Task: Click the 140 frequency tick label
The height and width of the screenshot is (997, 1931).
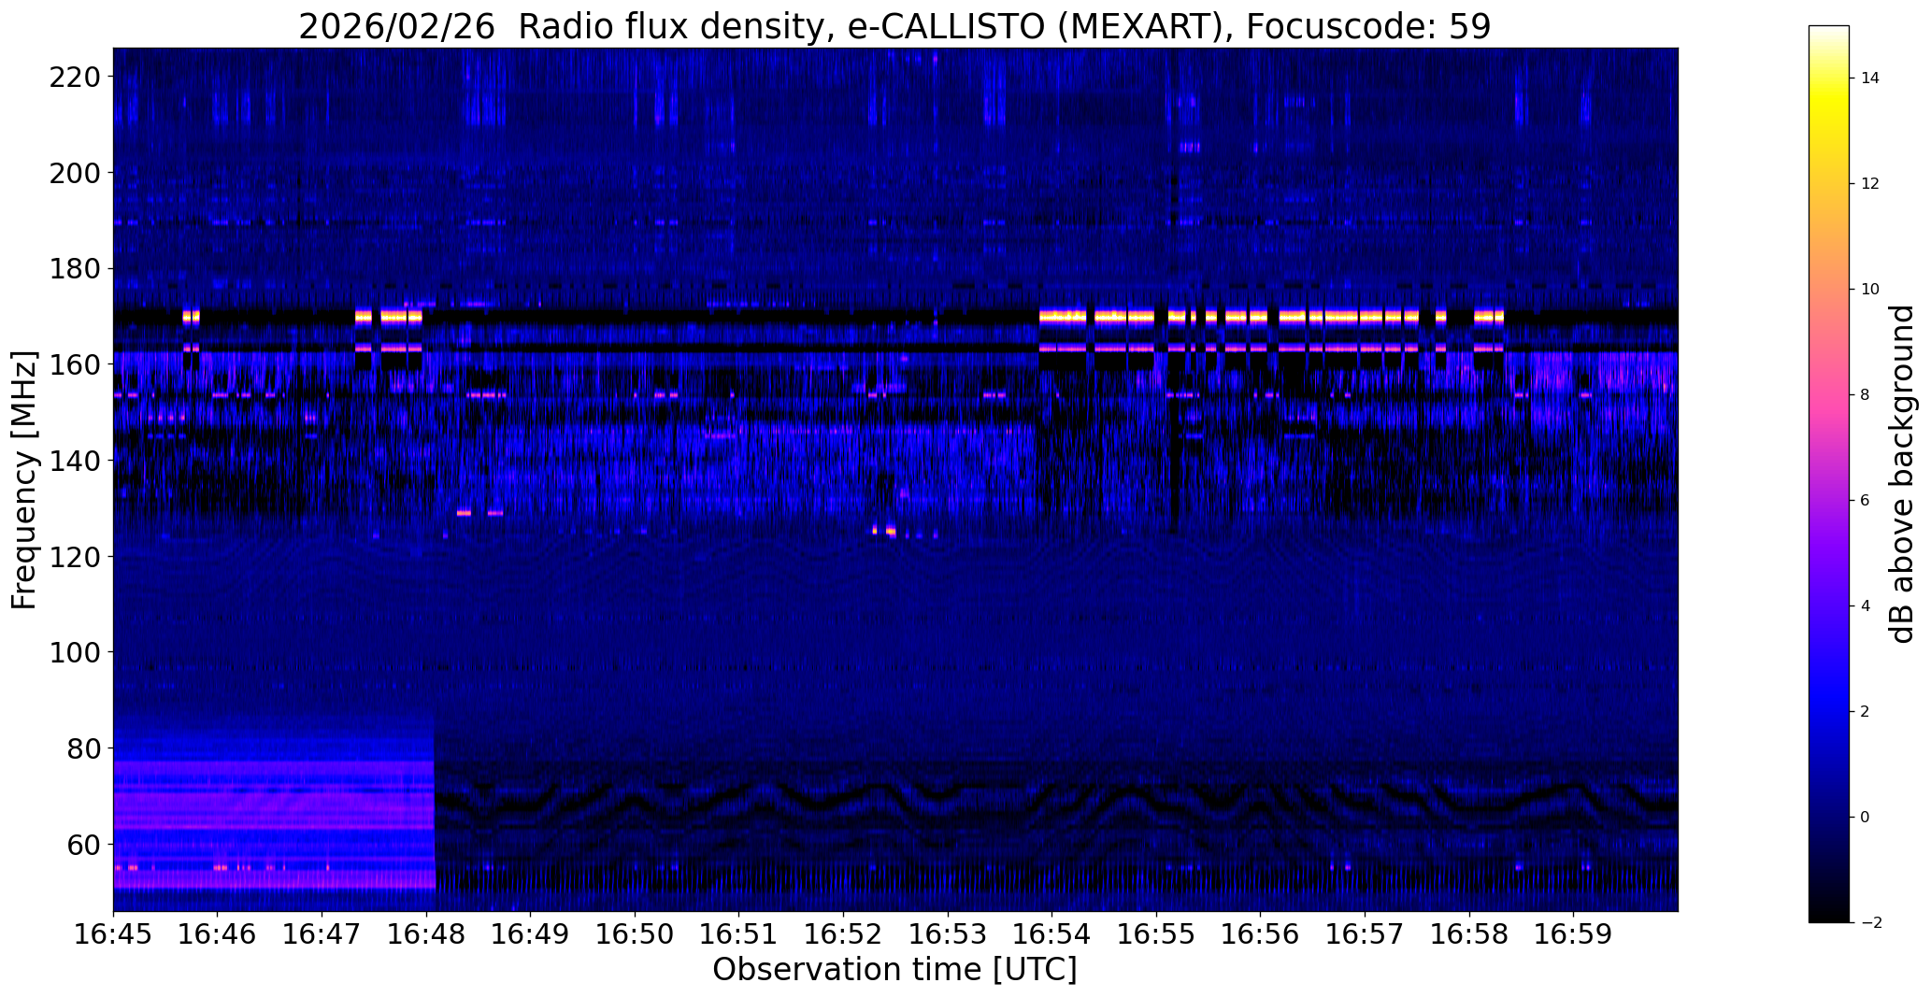Action: (x=73, y=461)
